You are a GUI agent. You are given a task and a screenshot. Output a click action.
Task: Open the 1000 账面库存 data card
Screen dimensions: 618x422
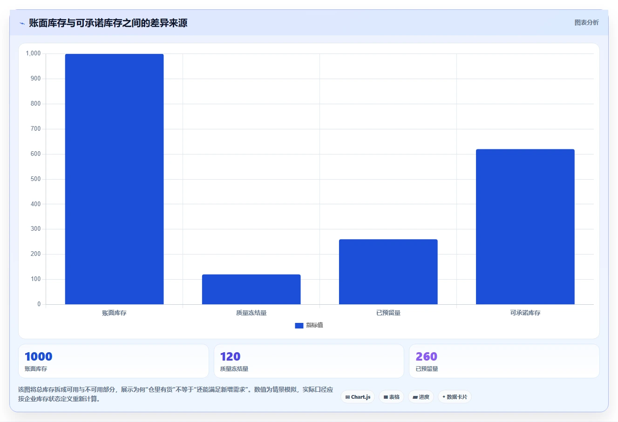(113, 361)
